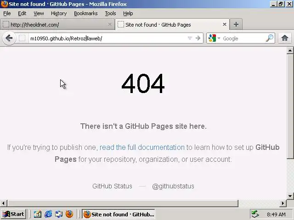Launch Firefox from quick launch

[x=69, y=214]
